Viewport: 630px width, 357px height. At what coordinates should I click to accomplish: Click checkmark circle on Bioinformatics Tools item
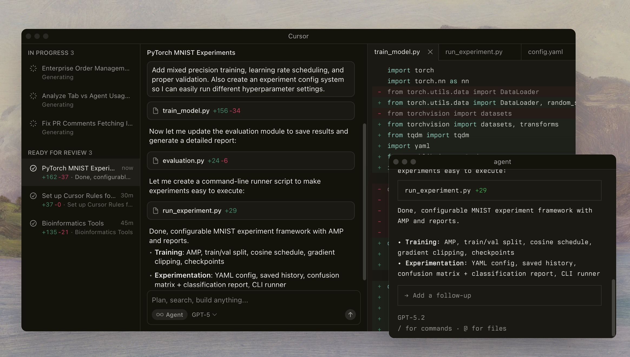pos(33,223)
